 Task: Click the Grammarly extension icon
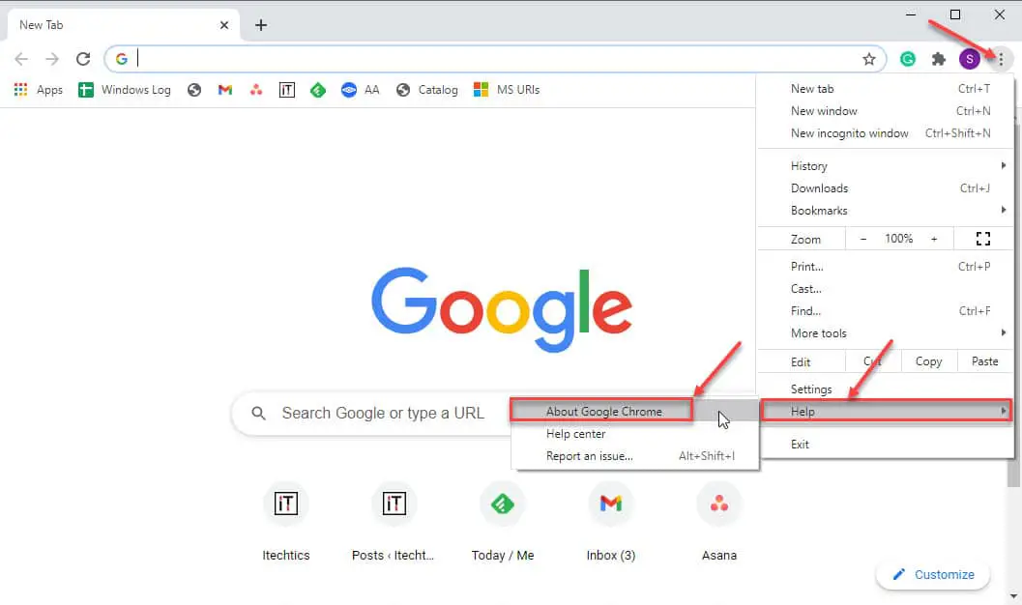907,59
